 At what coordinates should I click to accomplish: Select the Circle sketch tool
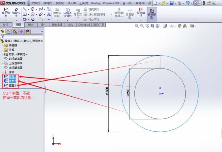tap(33, 9)
